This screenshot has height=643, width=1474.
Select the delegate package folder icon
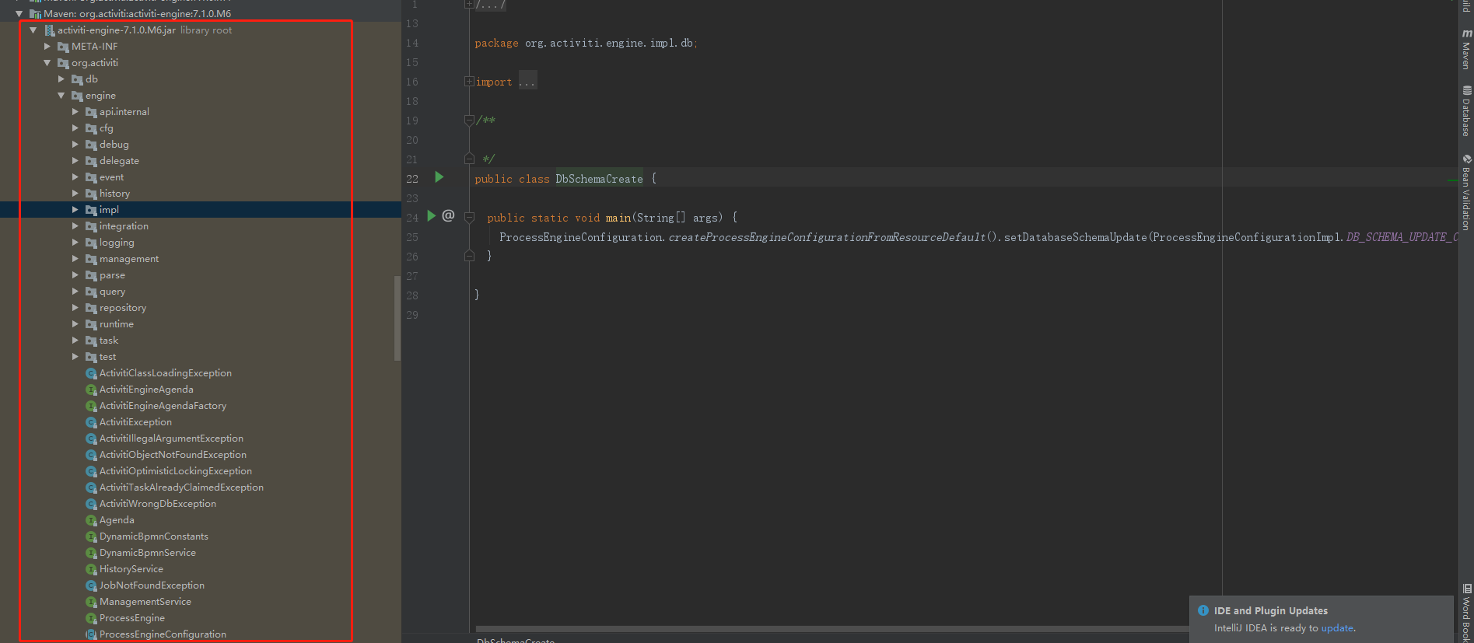pyautogui.click(x=91, y=161)
